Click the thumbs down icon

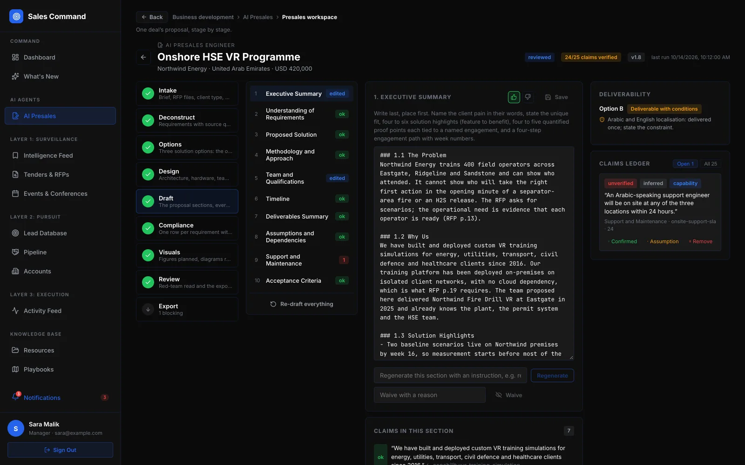coord(528,97)
